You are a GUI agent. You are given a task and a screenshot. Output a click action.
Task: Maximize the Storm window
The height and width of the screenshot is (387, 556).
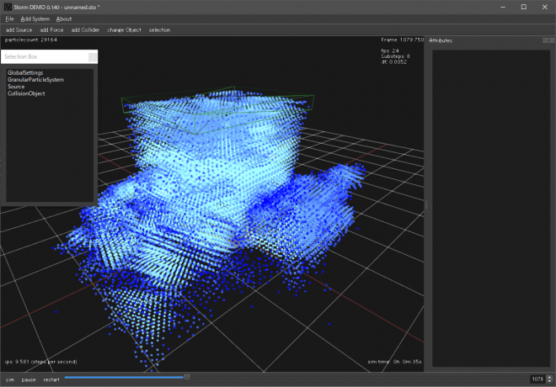pyautogui.click(x=524, y=7)
